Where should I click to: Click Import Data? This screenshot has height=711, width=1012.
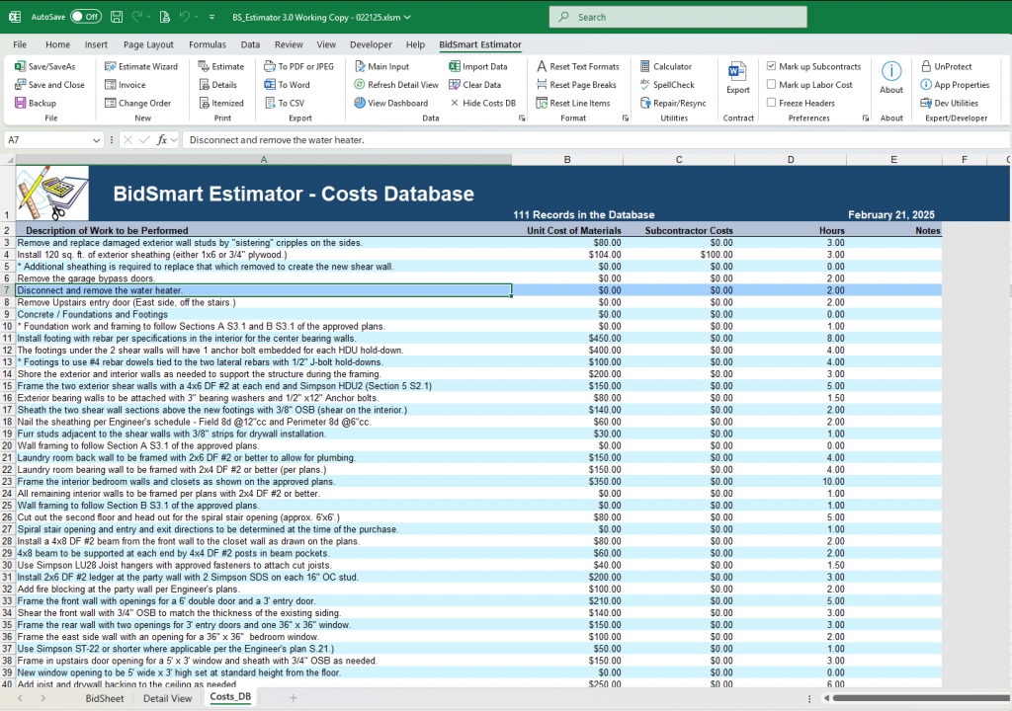[478, 66]
